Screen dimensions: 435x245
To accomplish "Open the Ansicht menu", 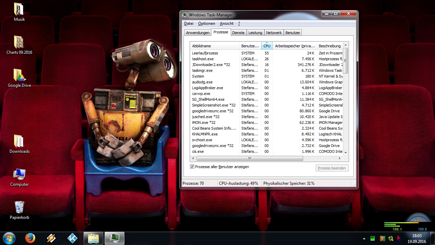I will pyautogui.click(x=227, y=23).
